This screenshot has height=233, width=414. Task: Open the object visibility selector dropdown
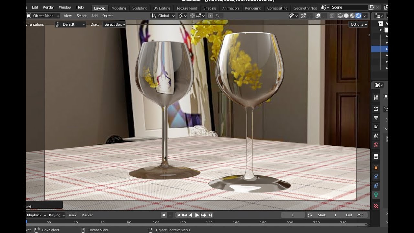point(293,16)
